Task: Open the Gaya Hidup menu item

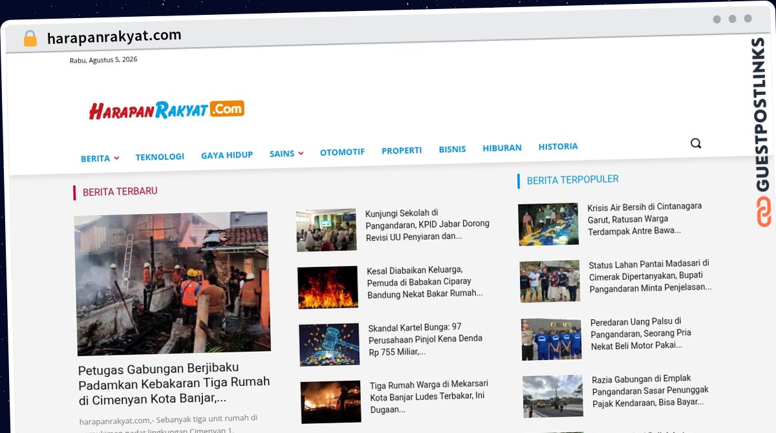Action: (x=227, y=155)
